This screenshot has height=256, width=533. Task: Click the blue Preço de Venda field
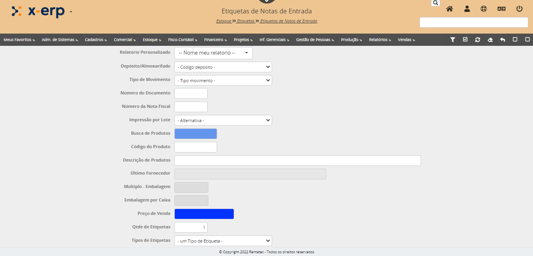click(204, 214)
